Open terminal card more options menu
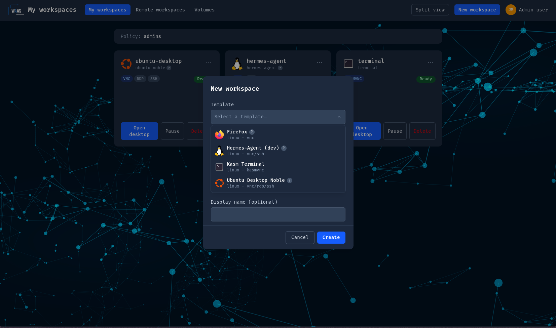Viewport: 556px width, 328px height. [431, 63]
